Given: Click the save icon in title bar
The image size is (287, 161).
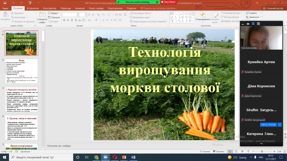Looking at the screenshot, I should pyautogui.click(x=5, y=3).
